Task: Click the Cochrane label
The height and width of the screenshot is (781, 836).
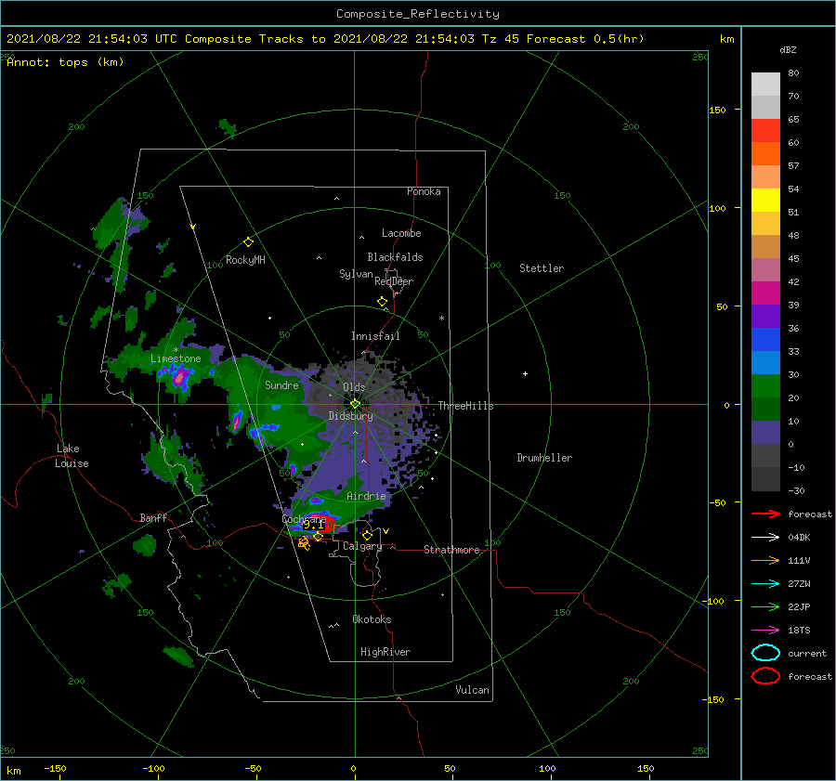Action: coord(304,519)
